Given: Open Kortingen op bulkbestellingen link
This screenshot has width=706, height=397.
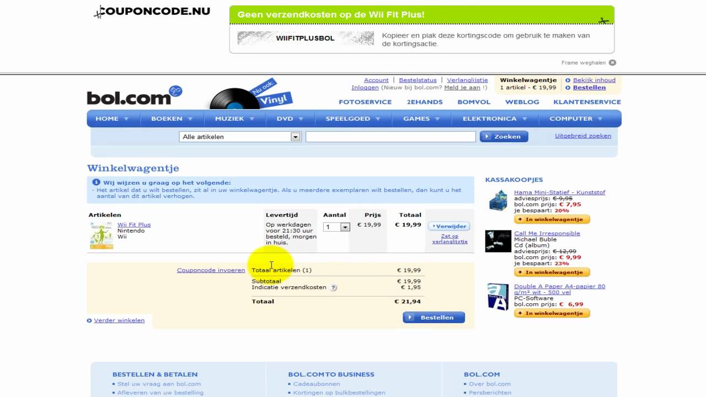Looking at the screenshot, I should tap(339, 393).
